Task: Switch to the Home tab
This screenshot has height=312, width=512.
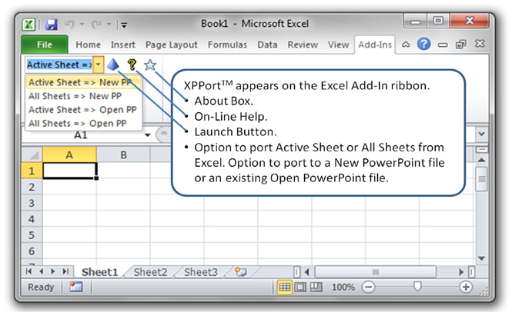Action: point(89,45)
